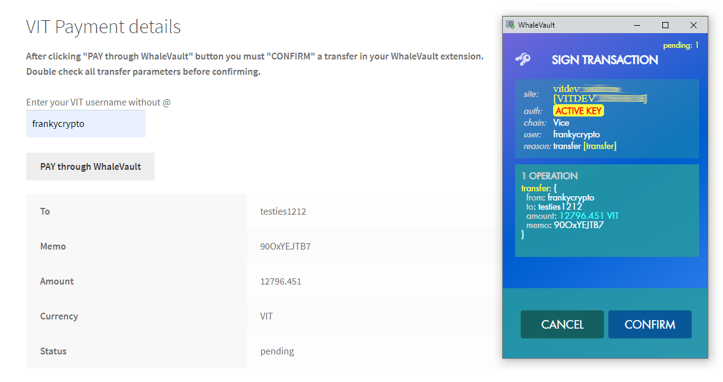This screenshot has height=382, width=723.
Task: Click the '[transfer]' reason tag in WhaleVault
Action: tap(600, 146)
